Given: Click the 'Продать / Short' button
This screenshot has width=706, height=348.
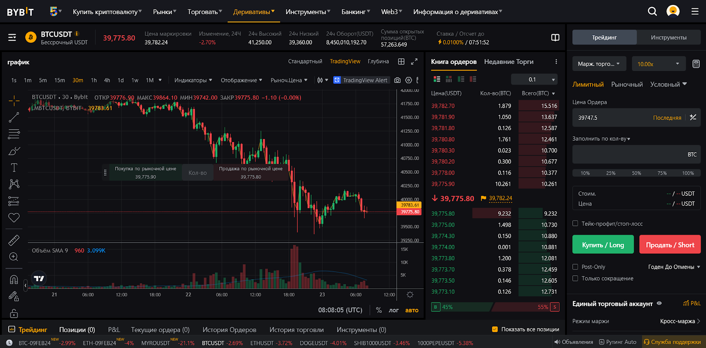Looking at the screenshot, I should coord(670,244).
